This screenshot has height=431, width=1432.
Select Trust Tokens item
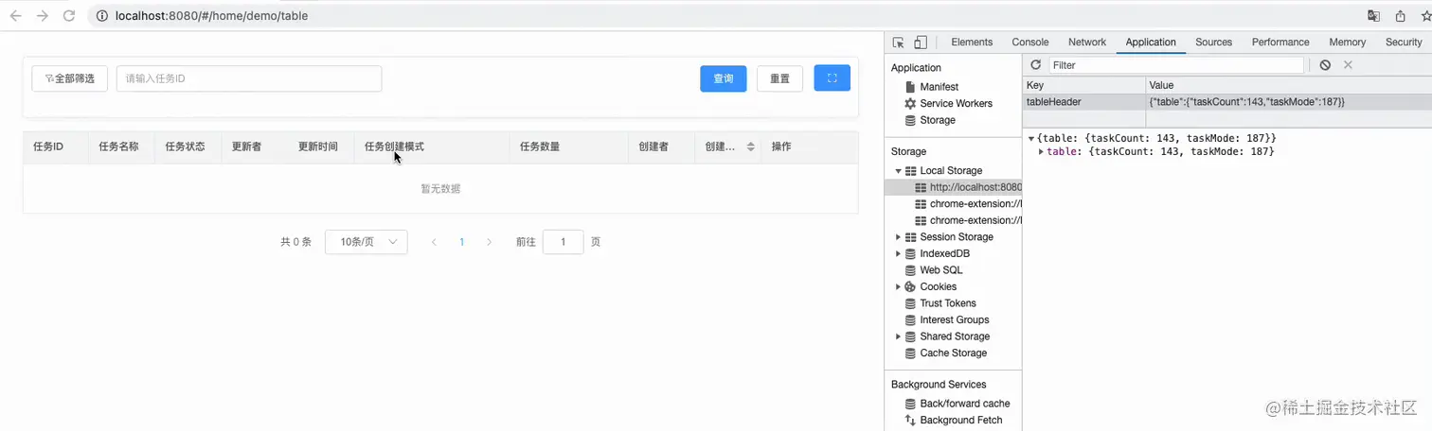(x=947, y=303)
